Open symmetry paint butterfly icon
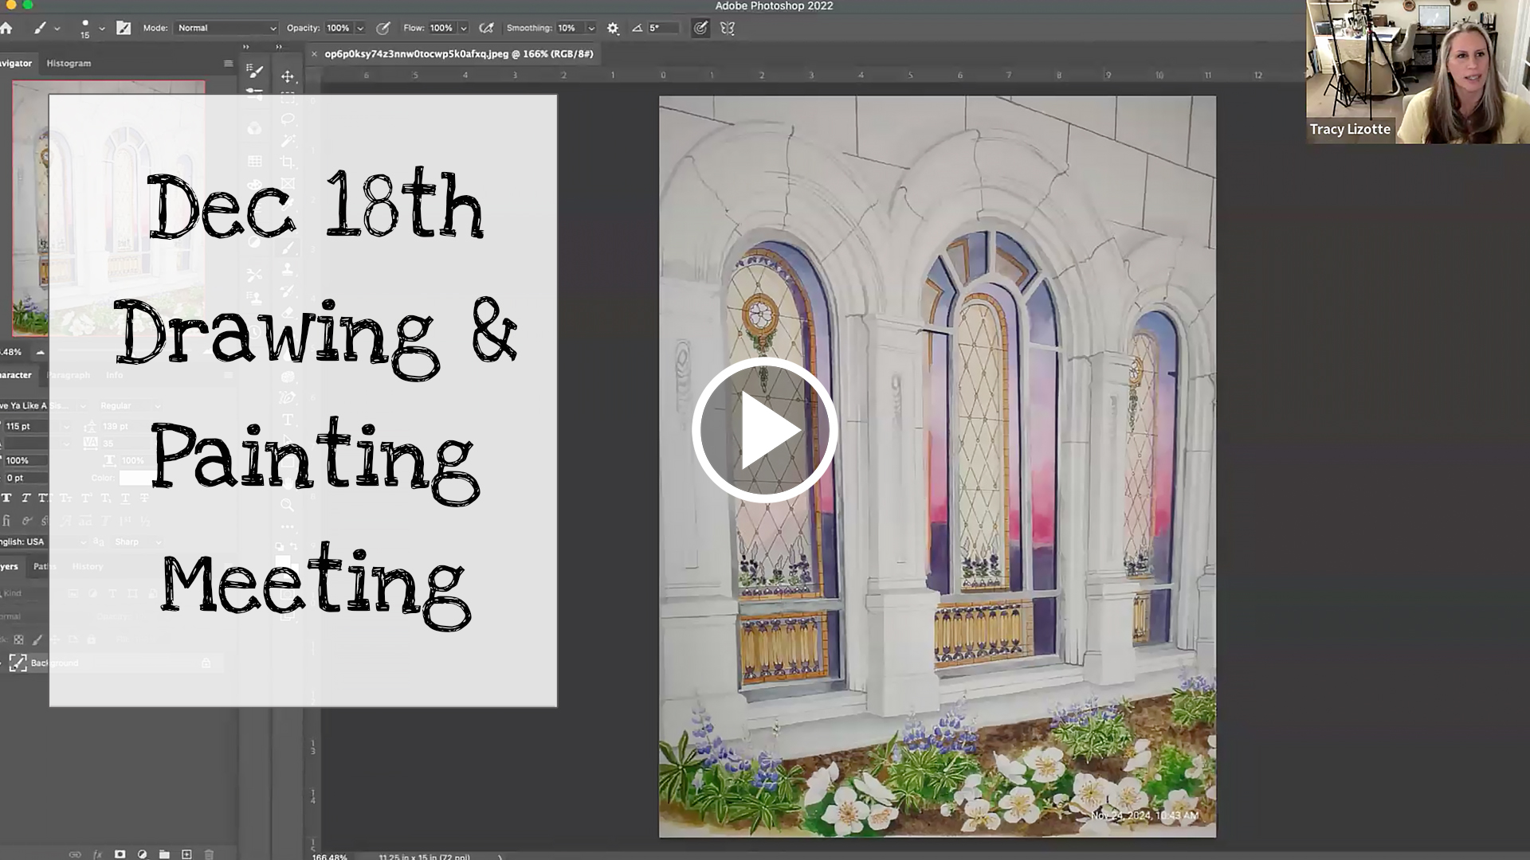The height and width of the screenshot is (860, 1530). [727, 28]
